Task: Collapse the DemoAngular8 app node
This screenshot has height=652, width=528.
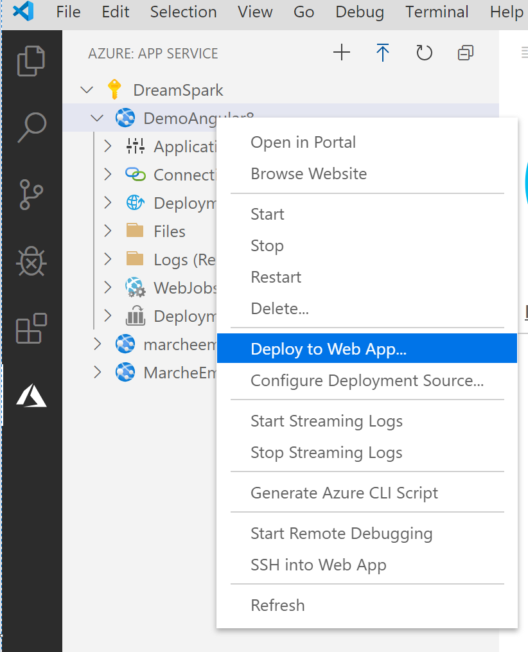Action: click(97, 118)
